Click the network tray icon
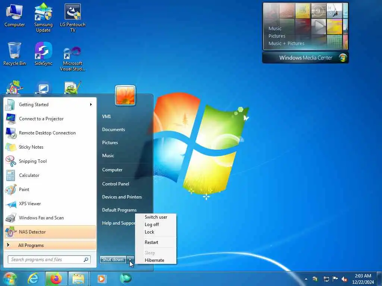The width and height of the screenshot is (382, 286). click(326, 279)
